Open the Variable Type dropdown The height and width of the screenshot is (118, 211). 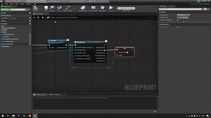[183, 17]
